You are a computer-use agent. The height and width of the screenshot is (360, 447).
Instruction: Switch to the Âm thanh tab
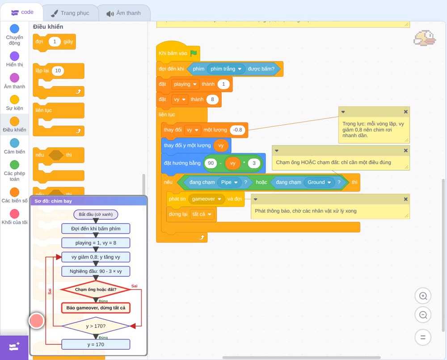tap(124, 13)
